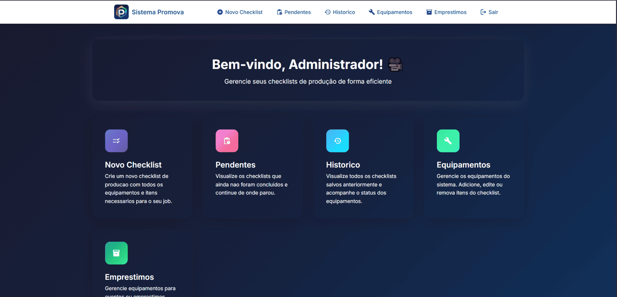Click the Sistema Promova logo icon
Viewport: 617px width, 297px height.
tap(121, 12)
